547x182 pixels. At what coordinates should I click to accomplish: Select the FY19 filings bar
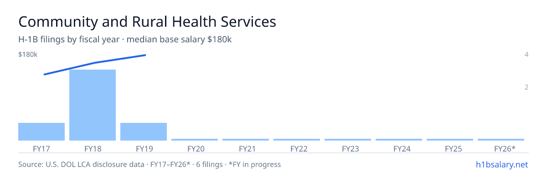click(x=144, y=131)
